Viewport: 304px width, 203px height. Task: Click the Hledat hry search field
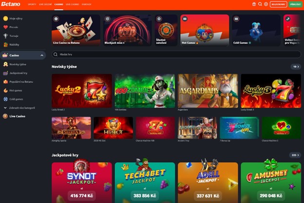(176, 55)
